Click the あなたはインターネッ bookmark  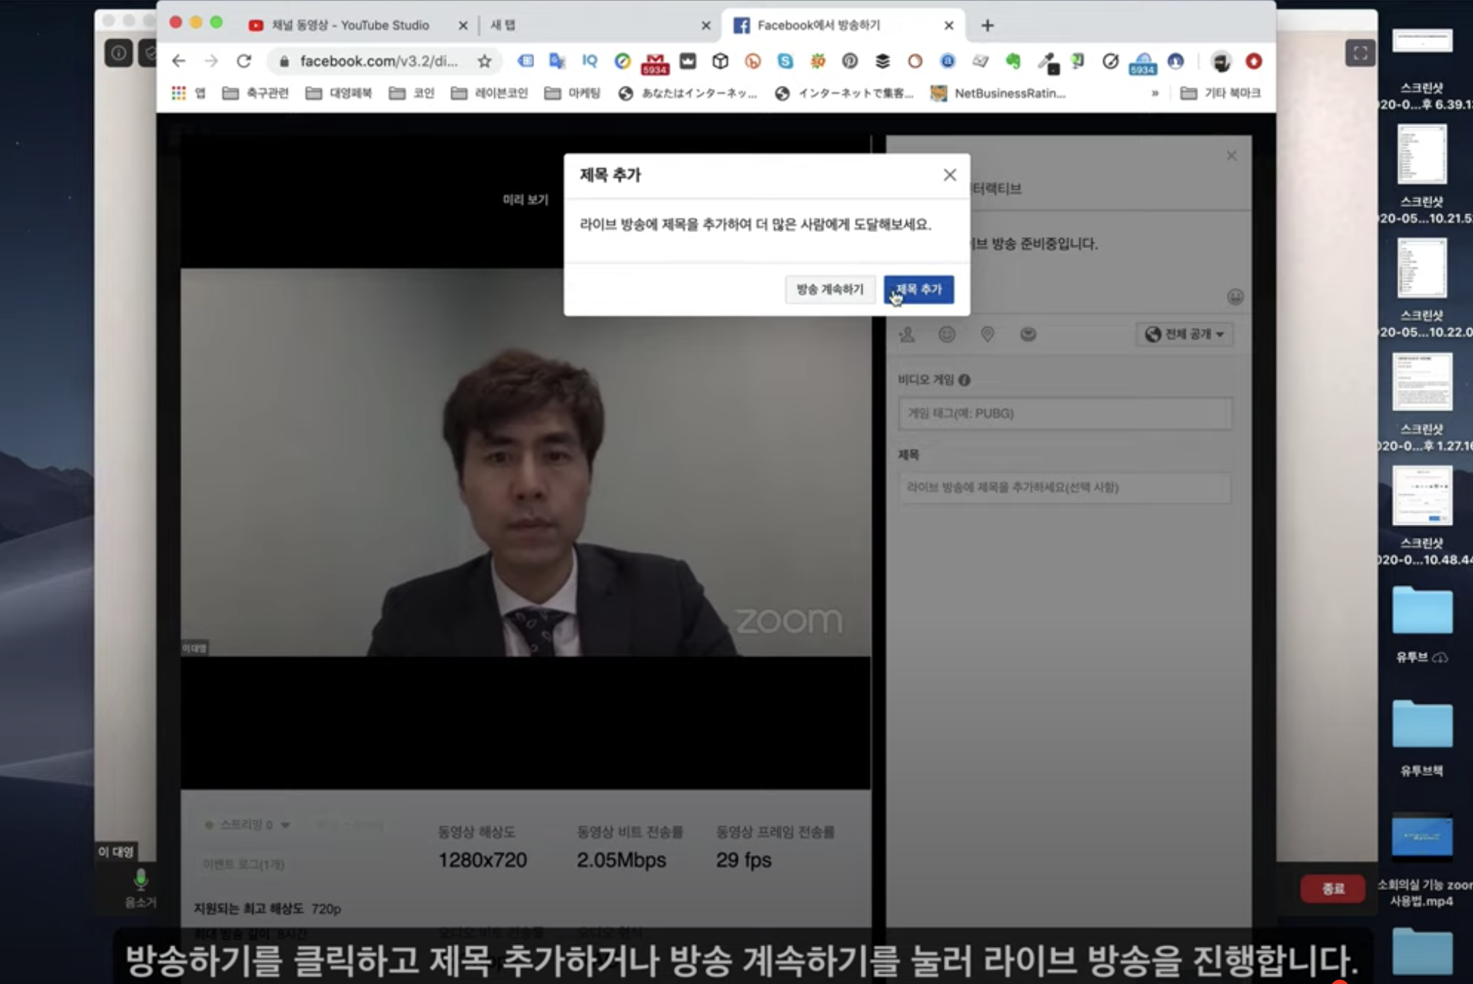click(688, 93)
